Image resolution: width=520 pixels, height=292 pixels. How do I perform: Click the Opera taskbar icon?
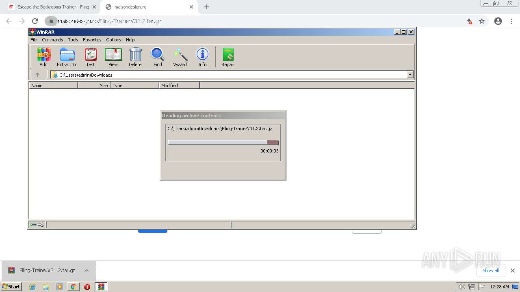click(87, 287)
